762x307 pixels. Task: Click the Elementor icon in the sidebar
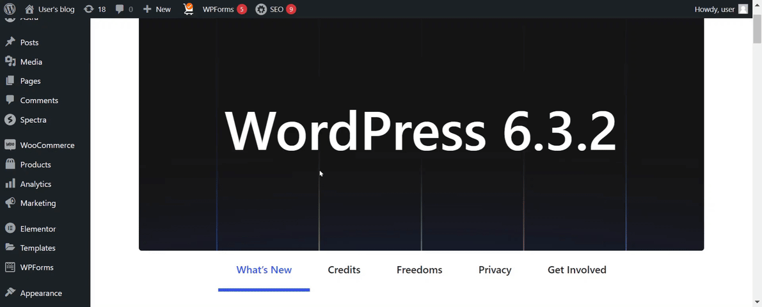point(10,229)
